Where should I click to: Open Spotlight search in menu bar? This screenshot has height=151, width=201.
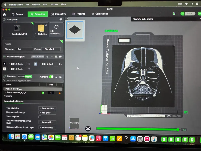(192, 4)
